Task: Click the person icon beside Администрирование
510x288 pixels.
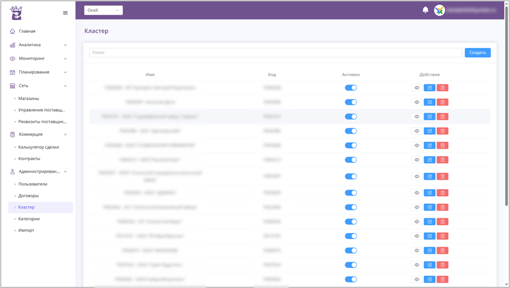Action: click(x=12, y=172)
